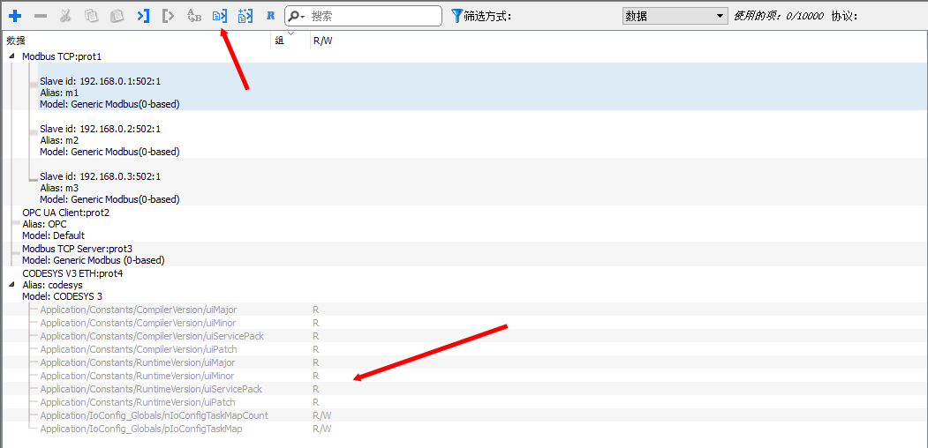Click the grayed minus remove icon

click(41, 16)
